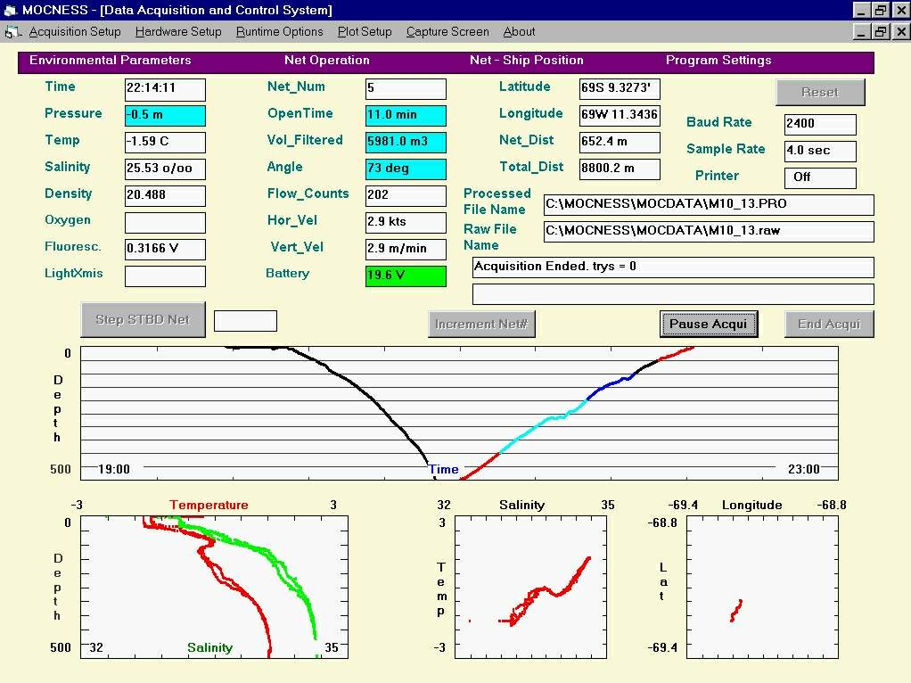
Task: Click the green Battery field showing 19.6 V
Action: coord(406,276)
